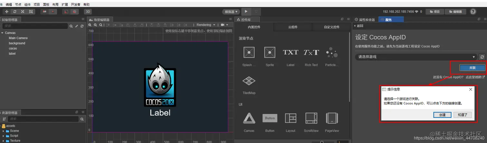487x143 pixels.
Task: Click the wifi connection icon by IP address
Action: pyautogui.click(x=416, y=12)
